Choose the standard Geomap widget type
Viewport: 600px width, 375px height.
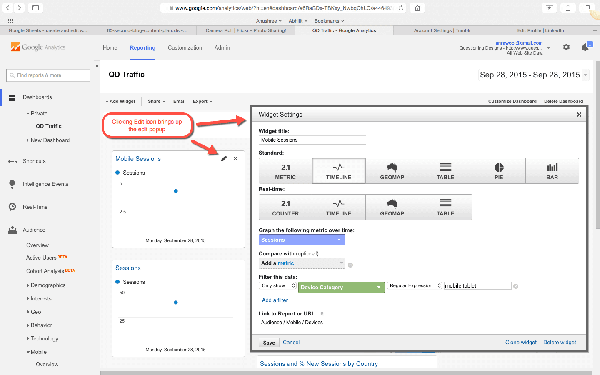(x=392, y=171)
